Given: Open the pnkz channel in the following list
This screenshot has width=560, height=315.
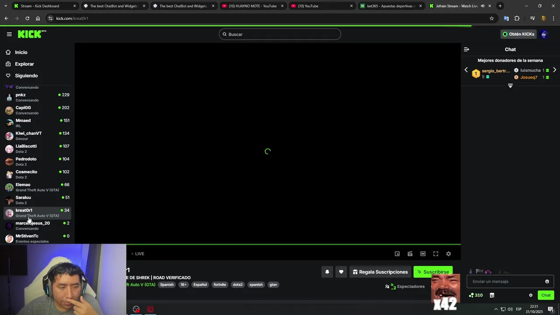Looking at the screenshot, I should (x=37, y=97).
